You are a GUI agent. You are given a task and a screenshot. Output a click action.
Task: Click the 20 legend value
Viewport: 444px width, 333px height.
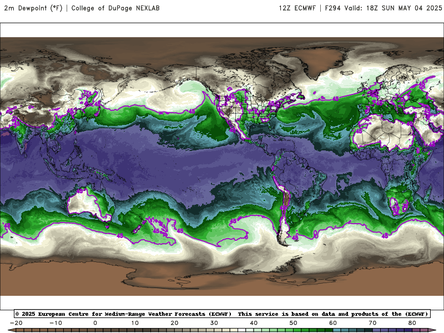point(174,323)
